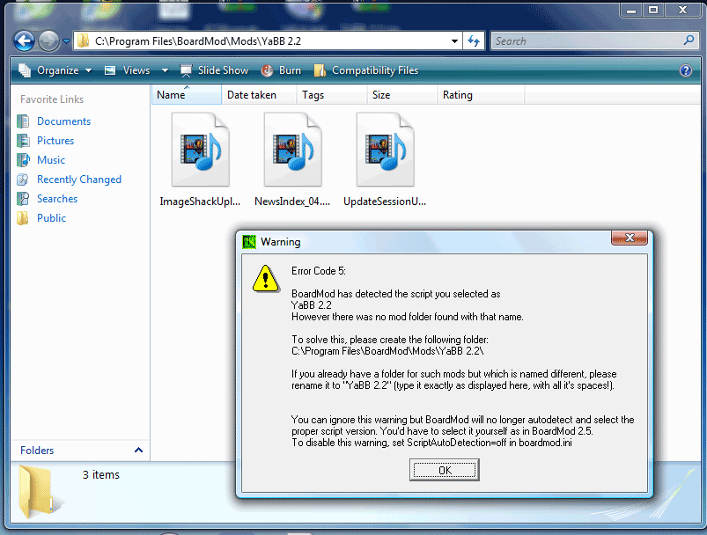Sort by the Rating column

click(481, 95)
